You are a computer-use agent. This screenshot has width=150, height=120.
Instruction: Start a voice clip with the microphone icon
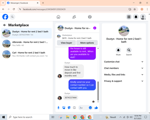click(x=58, y=108)
